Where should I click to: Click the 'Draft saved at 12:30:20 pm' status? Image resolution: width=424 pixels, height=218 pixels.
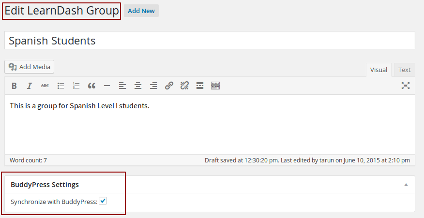[241, 160]
